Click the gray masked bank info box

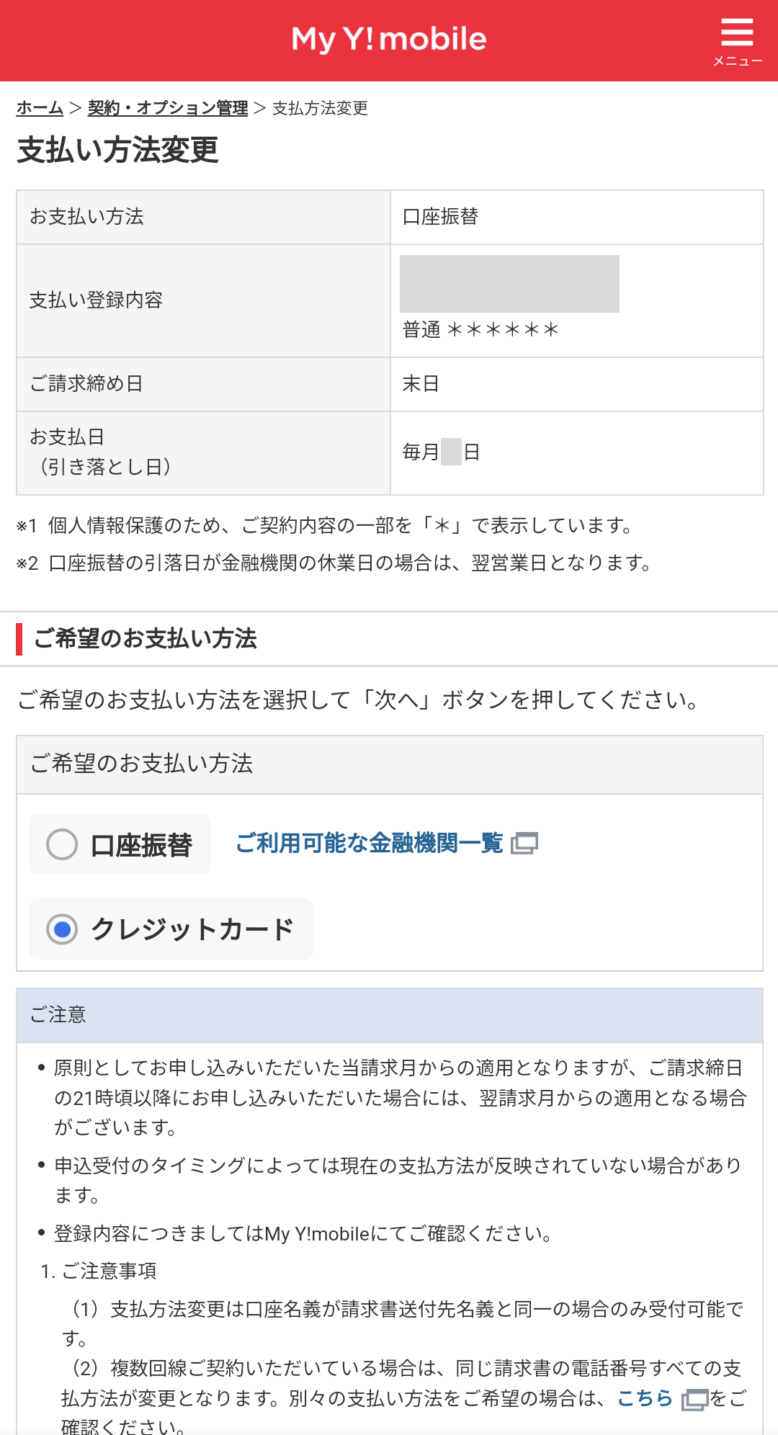click(509, 284)
